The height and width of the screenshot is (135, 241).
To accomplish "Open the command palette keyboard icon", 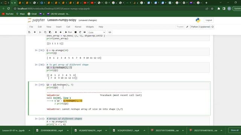I will [x=110, y=32].
